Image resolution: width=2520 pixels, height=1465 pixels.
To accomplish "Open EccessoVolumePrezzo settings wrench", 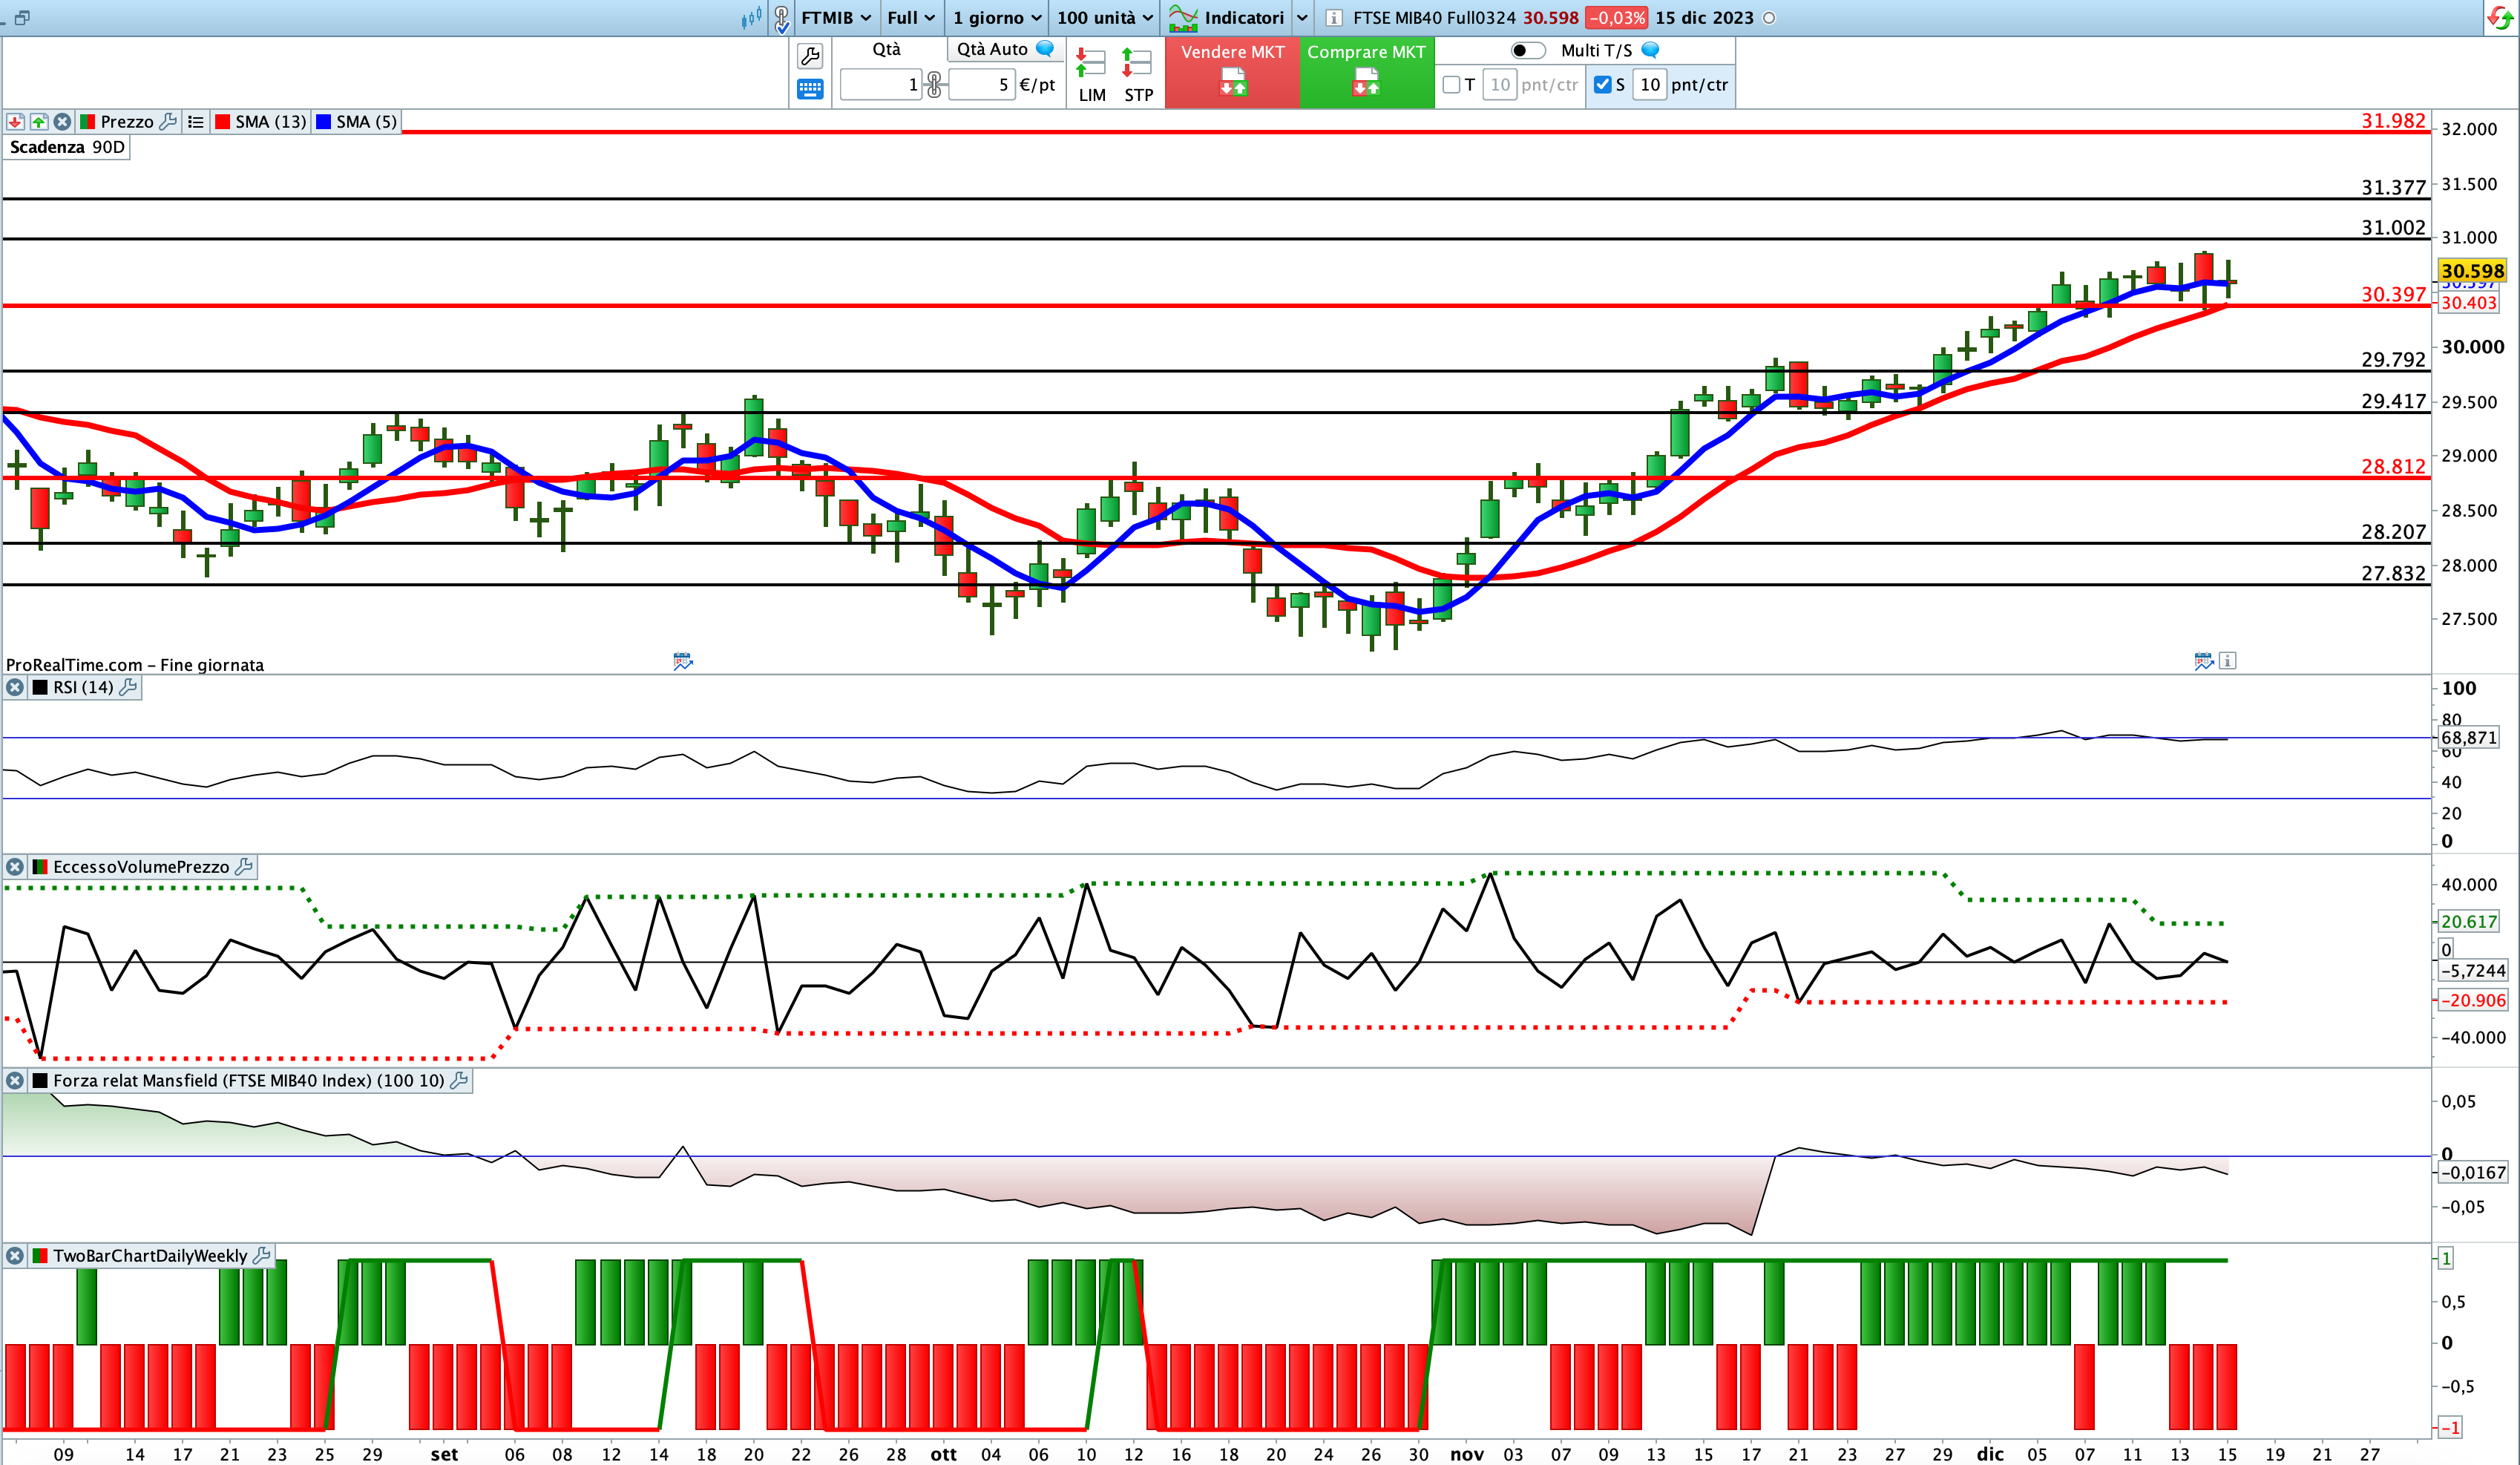I will pos(243,867).
